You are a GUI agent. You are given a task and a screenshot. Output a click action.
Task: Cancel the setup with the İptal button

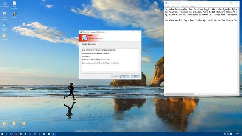135,77
